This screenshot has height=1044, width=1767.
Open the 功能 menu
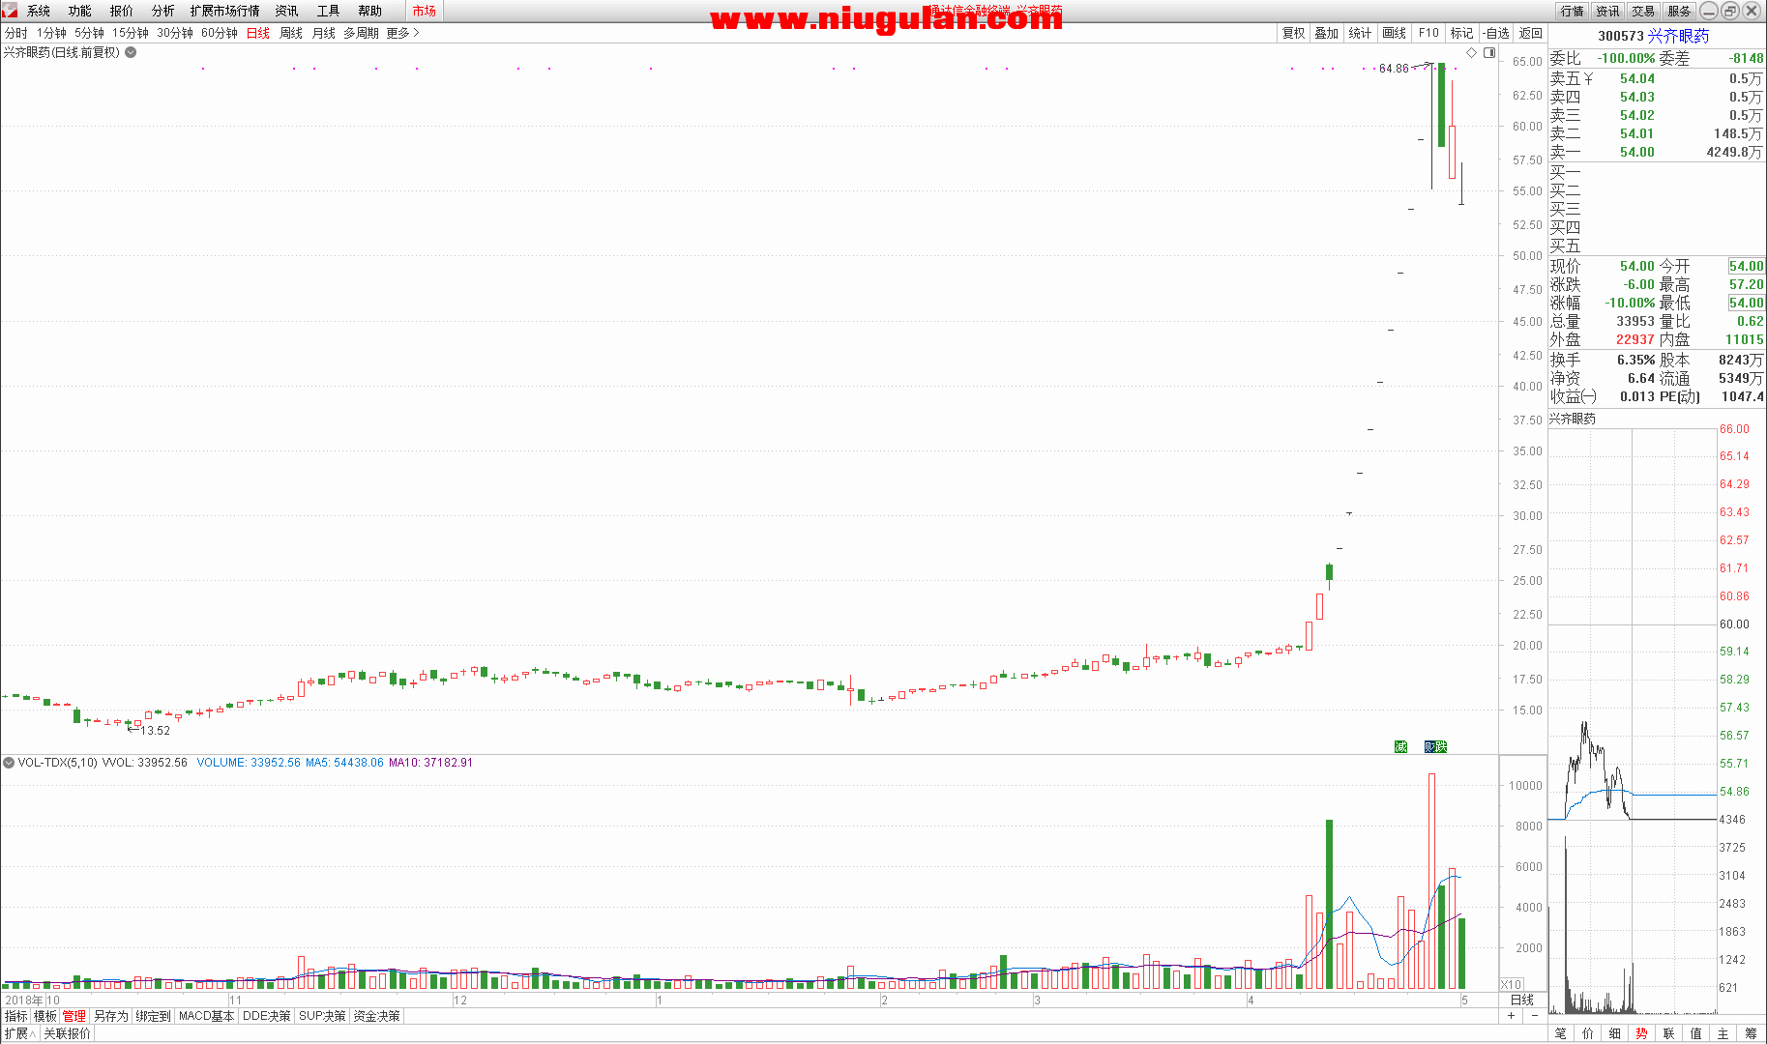(x=80, y=11)
